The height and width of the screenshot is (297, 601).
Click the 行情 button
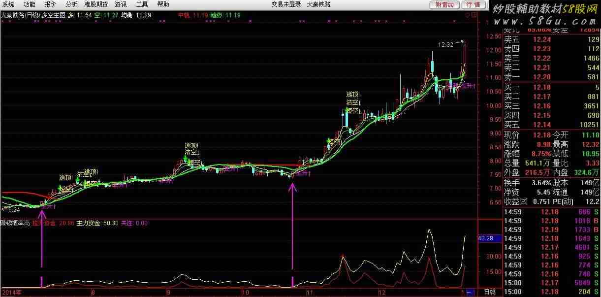coord(473,4)
